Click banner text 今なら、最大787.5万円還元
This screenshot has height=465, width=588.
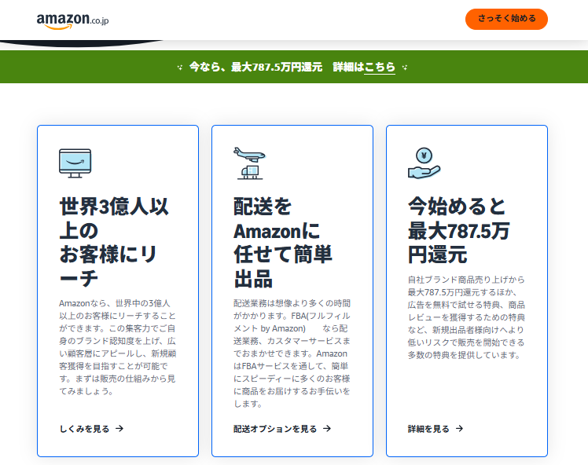pos(255,67)
